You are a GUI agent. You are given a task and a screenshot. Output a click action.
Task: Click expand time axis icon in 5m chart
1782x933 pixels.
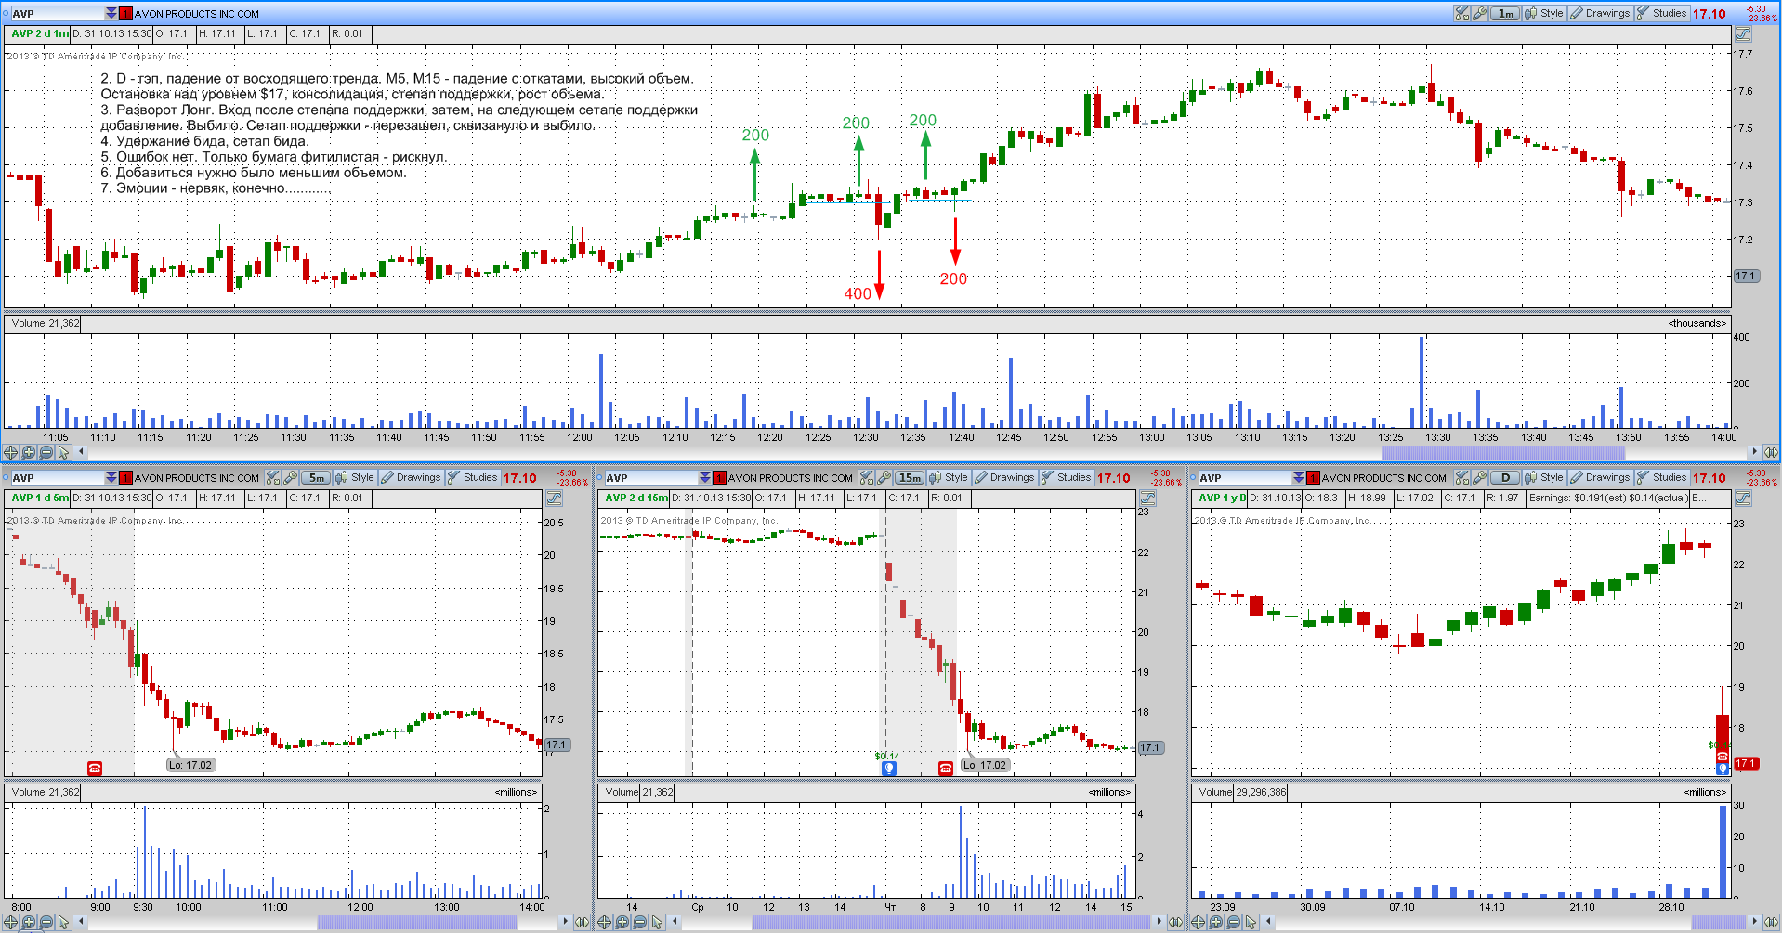click(x=582, y=922)
